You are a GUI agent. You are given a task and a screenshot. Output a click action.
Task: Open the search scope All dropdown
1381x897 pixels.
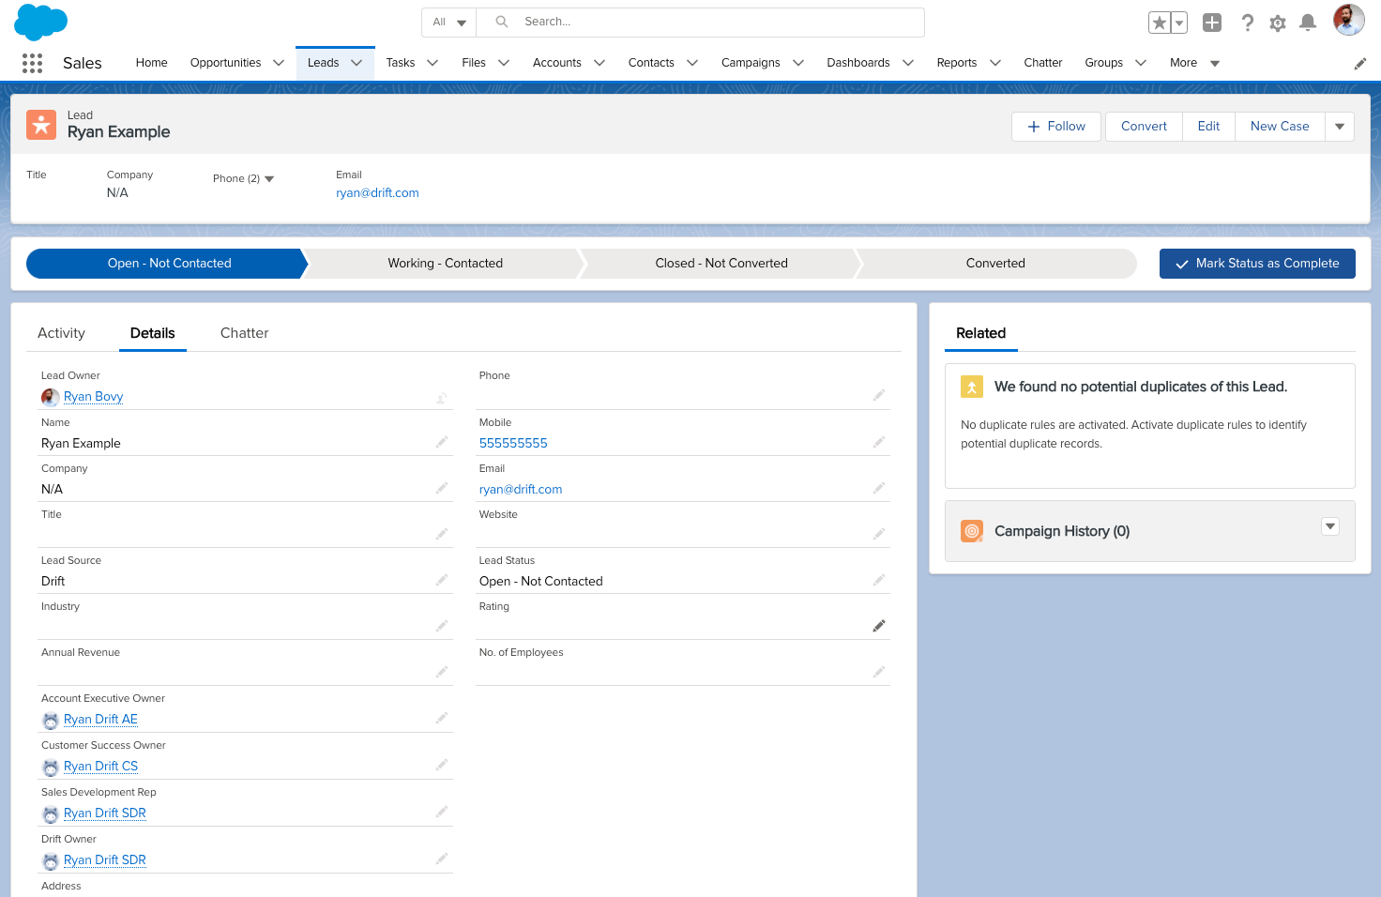[449, 23]
